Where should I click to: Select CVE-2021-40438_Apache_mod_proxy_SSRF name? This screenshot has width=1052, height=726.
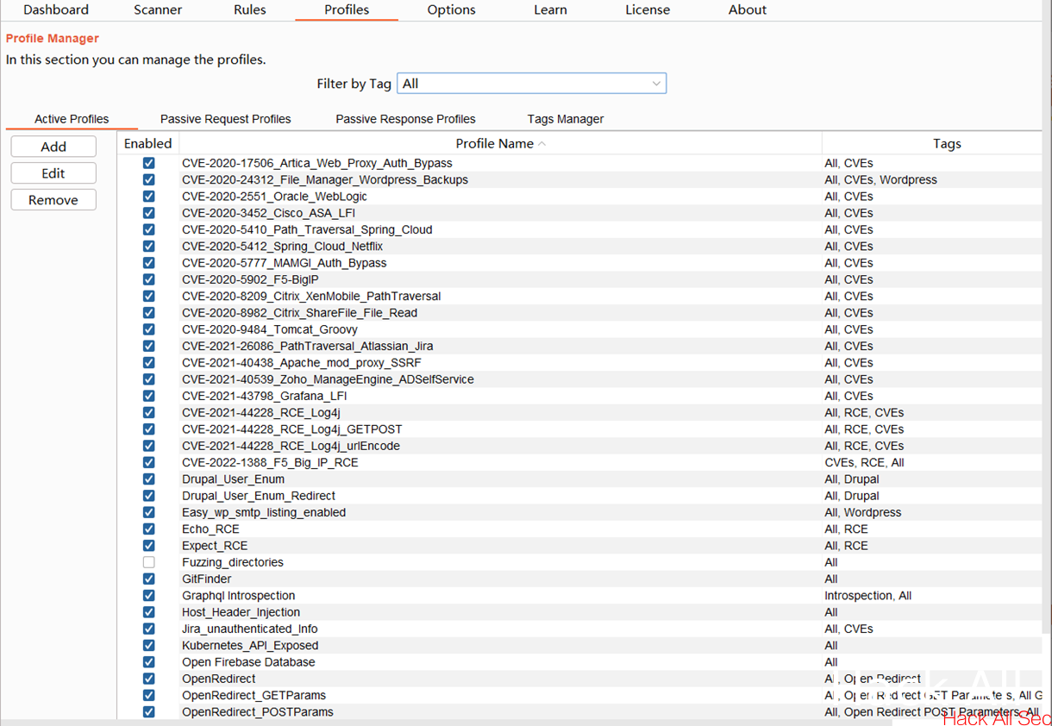[302, 363]
